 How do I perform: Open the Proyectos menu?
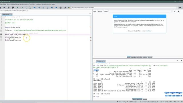coord(38,4)
